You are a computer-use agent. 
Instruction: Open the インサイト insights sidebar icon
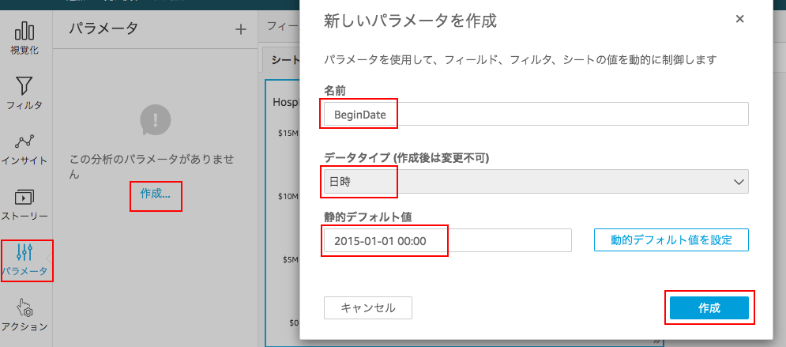24,149
